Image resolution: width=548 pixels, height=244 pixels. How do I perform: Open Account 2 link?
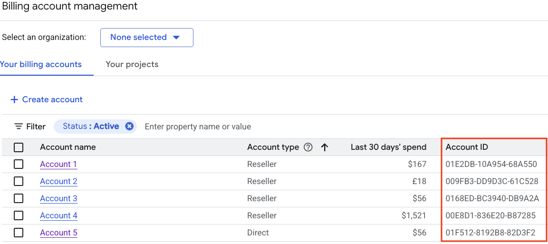click(58, 181)
